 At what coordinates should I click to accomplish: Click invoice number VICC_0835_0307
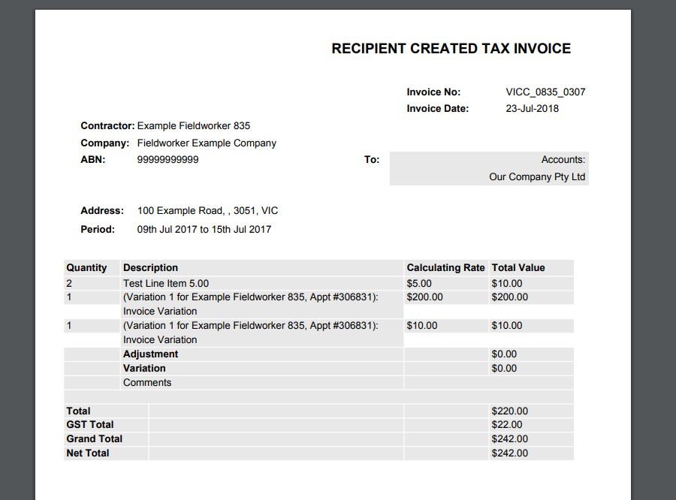click(x=545, y=92)
